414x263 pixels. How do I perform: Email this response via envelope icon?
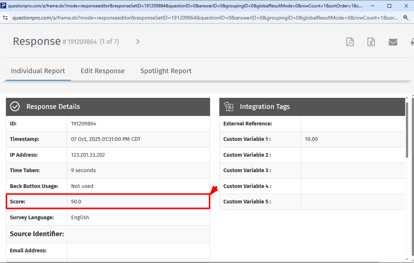(x=393, y=42)
